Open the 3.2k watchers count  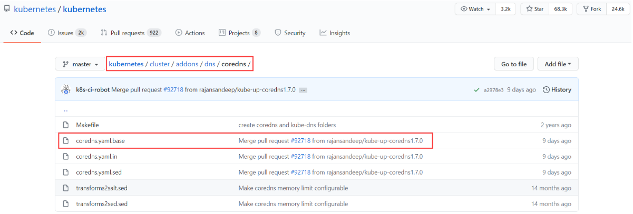[x=505, y=9]
